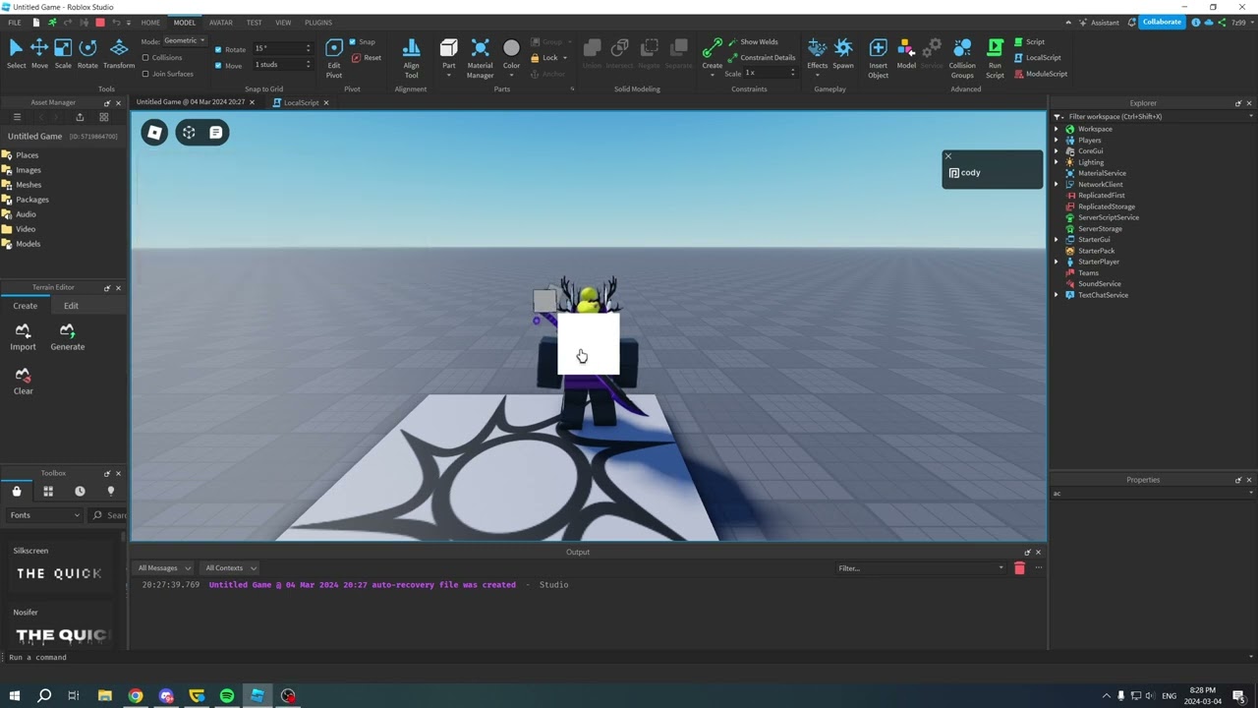
Task: Expand StarterPlayer node
Action: 1057,262
